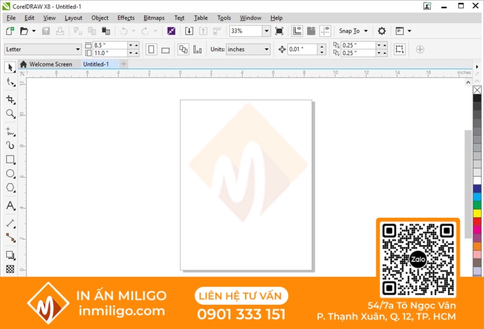Screen dimensions: 484x329
Task: Expand the Open button dropdown arrow
Action: [34, 31]
